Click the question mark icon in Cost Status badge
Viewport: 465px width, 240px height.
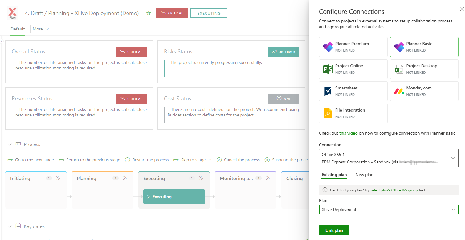pos(279,98)
